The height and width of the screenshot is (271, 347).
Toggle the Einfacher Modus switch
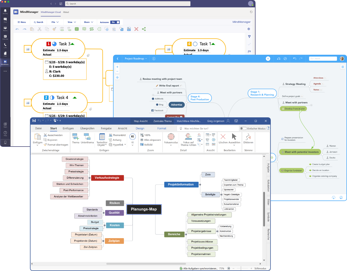[x=243, y=128]
